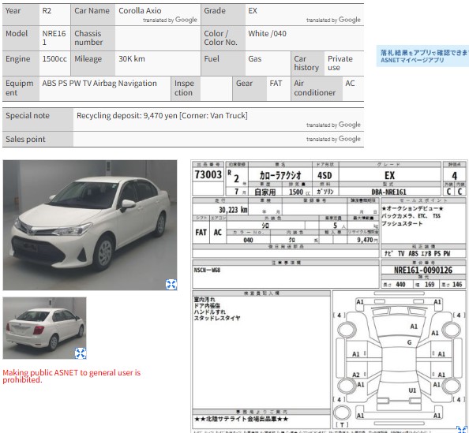The width and height of the screenshot is (469, 433).
Task: Select the Car Name value 'Corolla Axio'
Action: point(140,11)
